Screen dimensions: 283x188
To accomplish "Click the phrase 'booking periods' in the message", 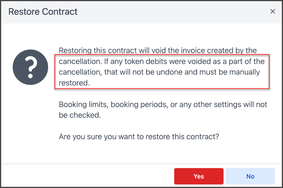I will [x=139, y=104].
